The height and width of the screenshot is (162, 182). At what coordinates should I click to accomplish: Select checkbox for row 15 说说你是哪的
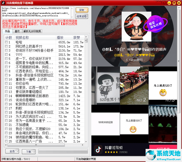click(6, 100)
